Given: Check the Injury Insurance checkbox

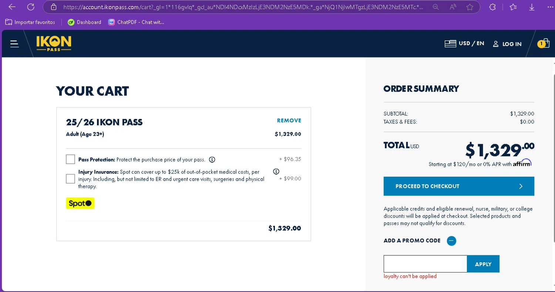Looking at the screenshot, I should (x=70, y=179).
